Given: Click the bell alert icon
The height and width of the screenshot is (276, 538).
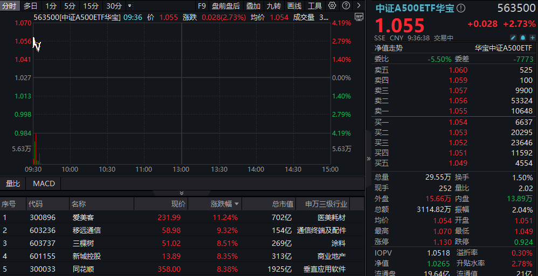Looking at the screenshot, I should click(523, 38).
